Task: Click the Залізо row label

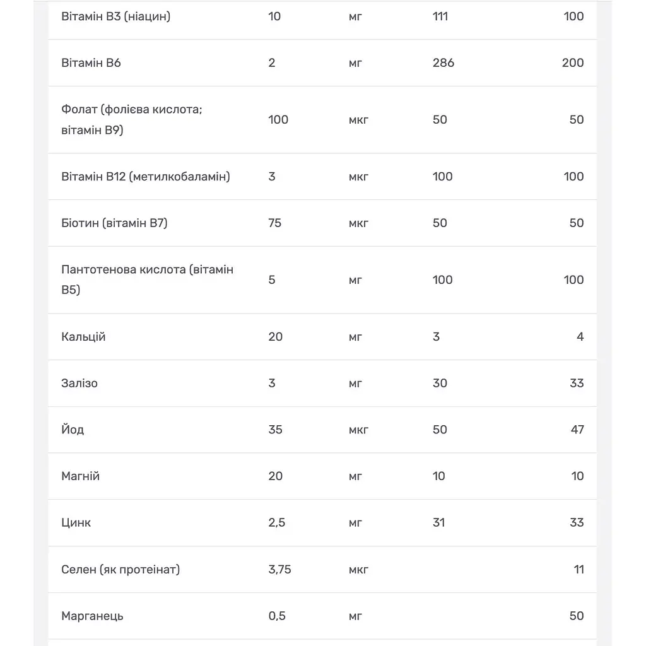Action: [x=79, y=384]
